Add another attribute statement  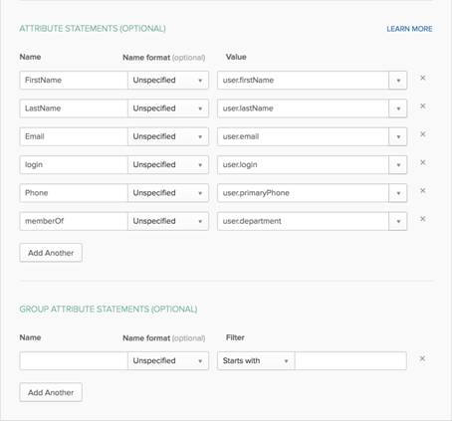point(51,253)
